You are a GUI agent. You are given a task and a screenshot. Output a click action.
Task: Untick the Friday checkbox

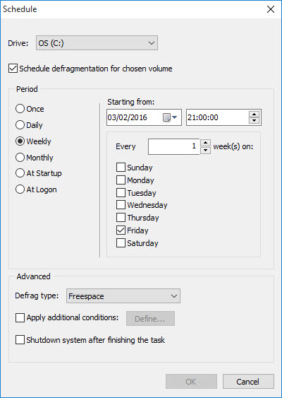[121, 230]
